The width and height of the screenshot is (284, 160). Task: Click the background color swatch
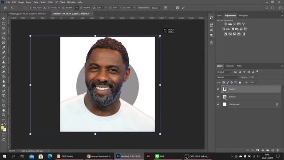pos(4,130)
